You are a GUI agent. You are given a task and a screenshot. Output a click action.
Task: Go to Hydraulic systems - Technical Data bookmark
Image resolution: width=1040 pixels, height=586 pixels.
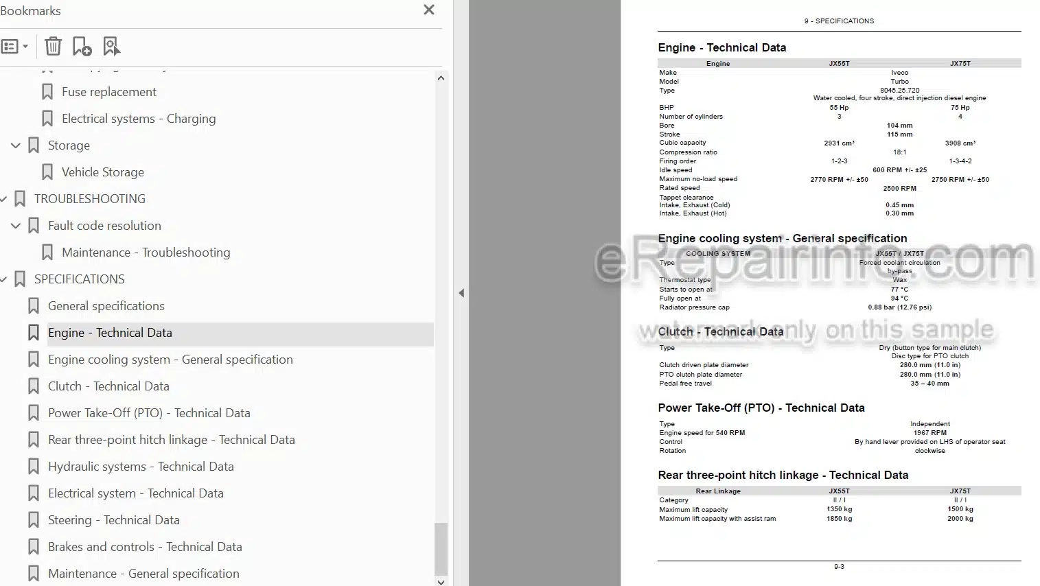tap(141, 467)
